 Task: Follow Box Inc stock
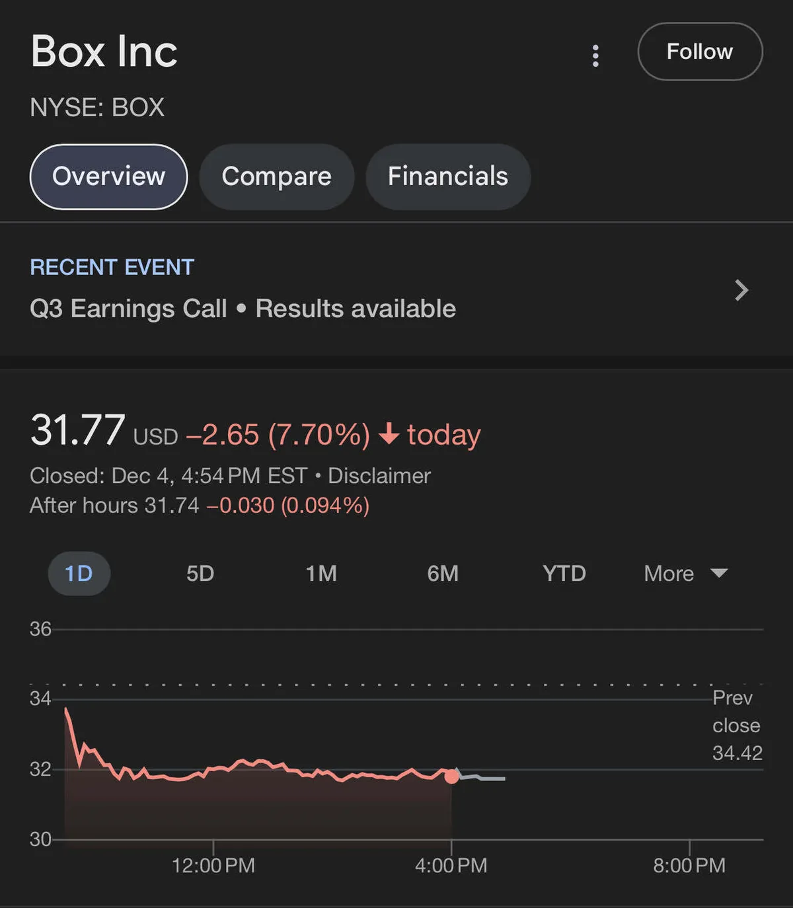point(700,52)
